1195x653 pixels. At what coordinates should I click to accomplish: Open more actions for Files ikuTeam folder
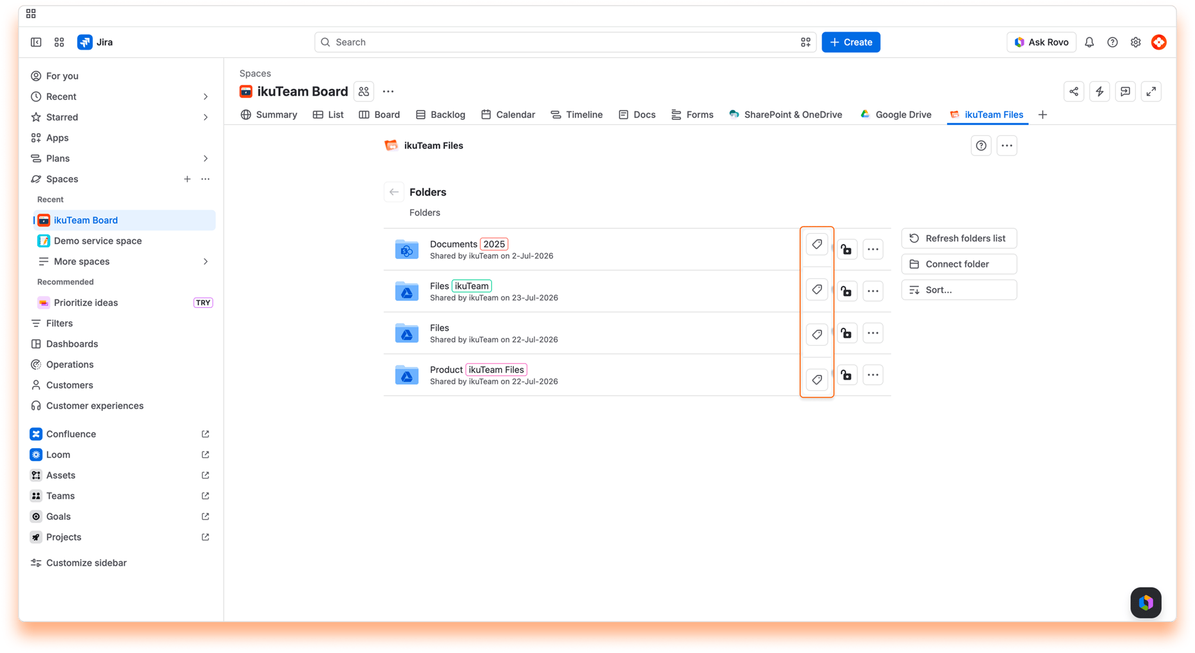pyautogui.click(x=873, y=291)
